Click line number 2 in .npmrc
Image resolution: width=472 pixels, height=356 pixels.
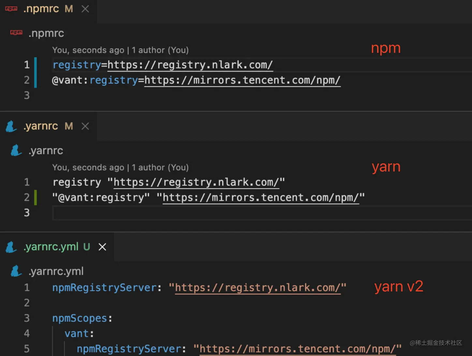click(x=27, y=80)
